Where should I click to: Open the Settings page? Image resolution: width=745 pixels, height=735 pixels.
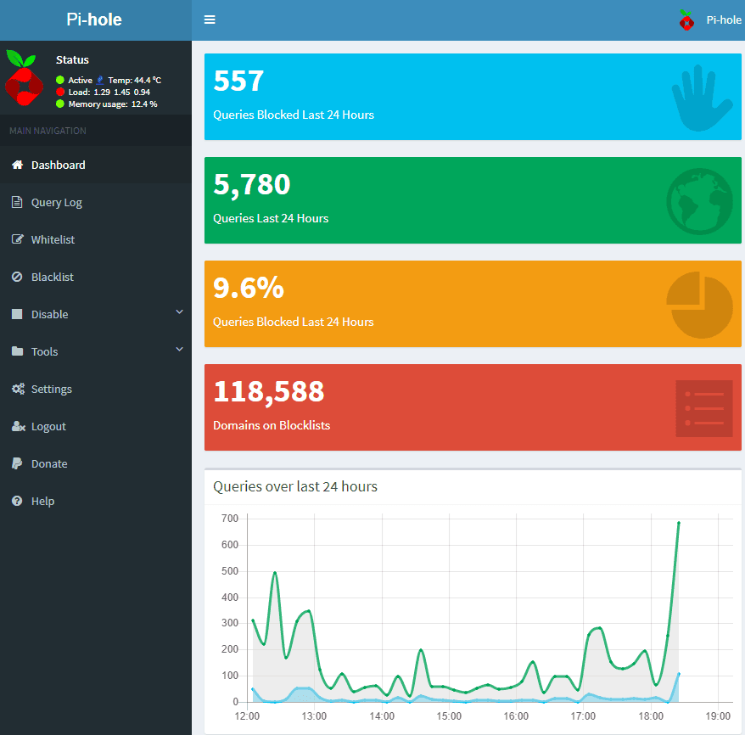[96, 389]
